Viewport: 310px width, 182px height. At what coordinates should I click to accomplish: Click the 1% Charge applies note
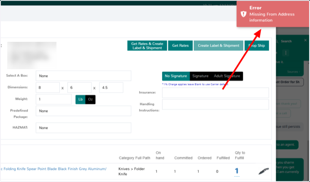point(195,84)
